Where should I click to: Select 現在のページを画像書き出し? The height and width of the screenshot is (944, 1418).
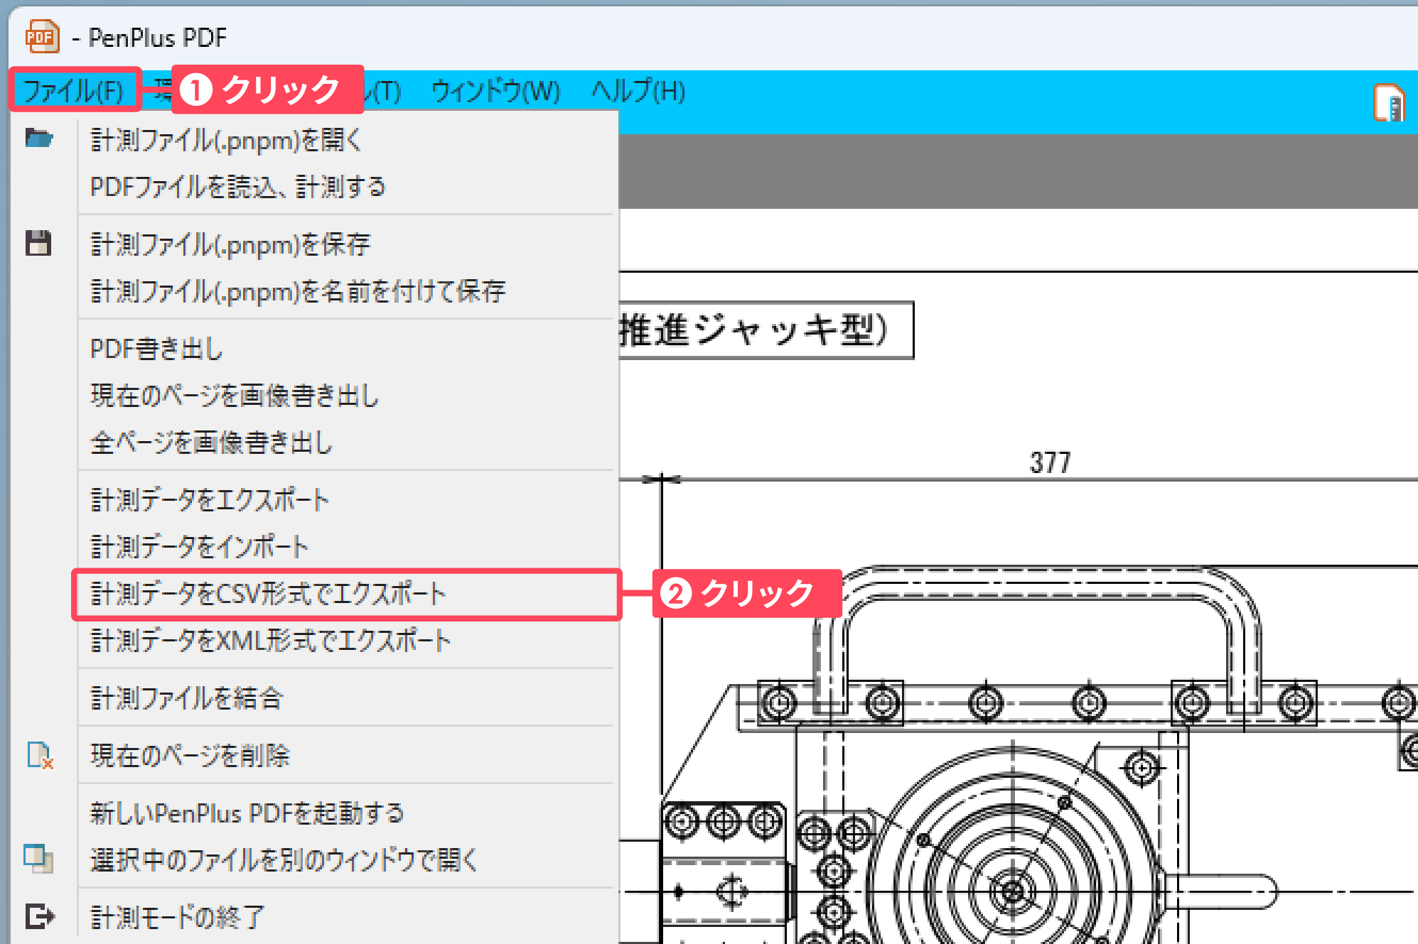[235, 396]
